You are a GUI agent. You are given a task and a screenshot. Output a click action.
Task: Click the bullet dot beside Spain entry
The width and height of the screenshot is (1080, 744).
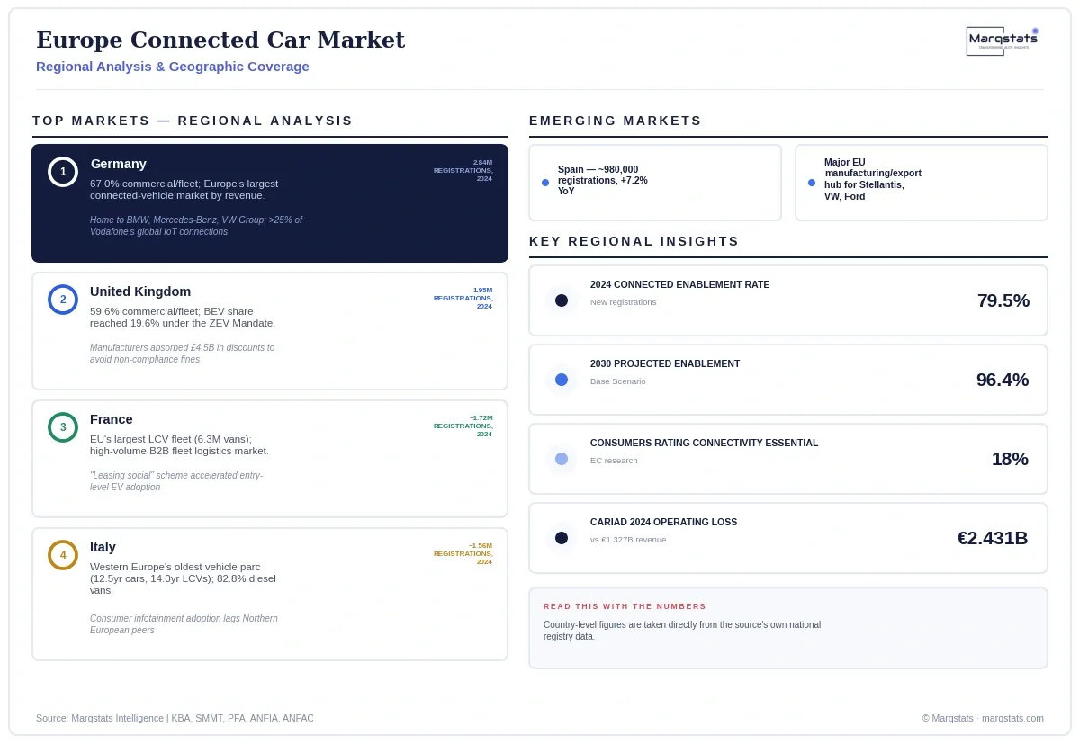click(545, 183)
